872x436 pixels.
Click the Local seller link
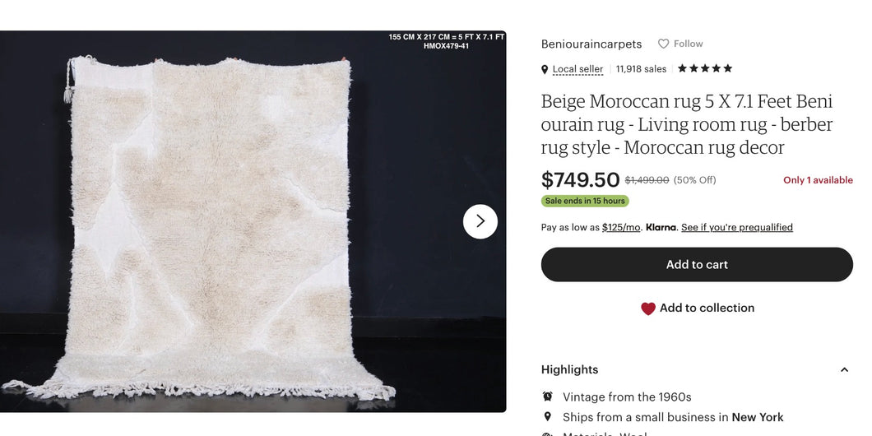(x=577, y=69)
